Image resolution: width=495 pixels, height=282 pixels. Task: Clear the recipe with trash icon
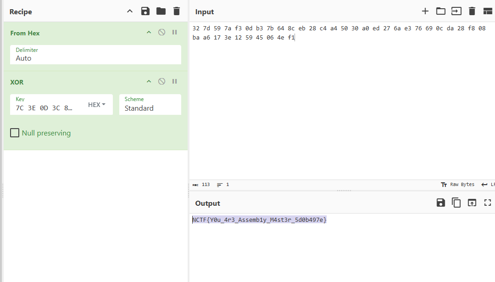pyautogui.click(x=177, y=11)
